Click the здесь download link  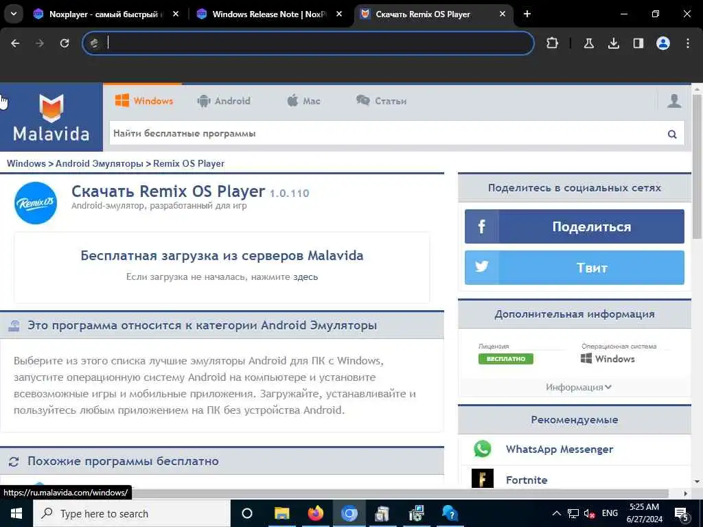click(x=306, y=277)
